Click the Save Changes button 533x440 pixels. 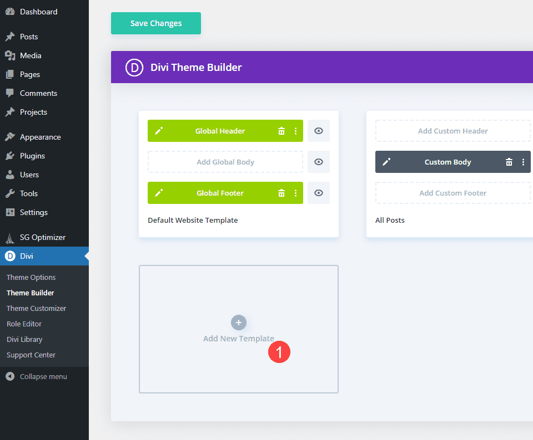[x=156, y=23]
